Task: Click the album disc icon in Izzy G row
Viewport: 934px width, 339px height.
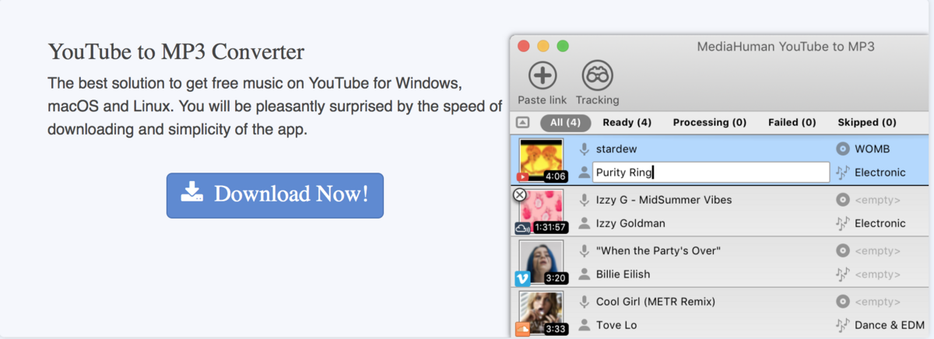Action: click(x=841, y=200)
